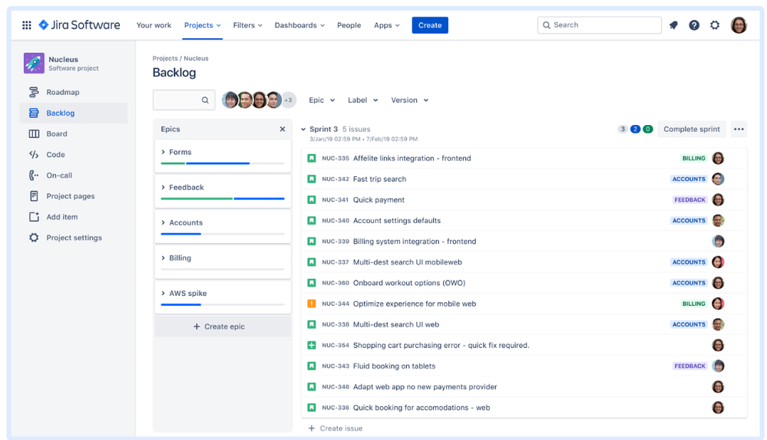Image resolution: width=767 pixels, height=440 pixels.
Task: Expand the AWS spike epic
Action: [x=164, y=293]
